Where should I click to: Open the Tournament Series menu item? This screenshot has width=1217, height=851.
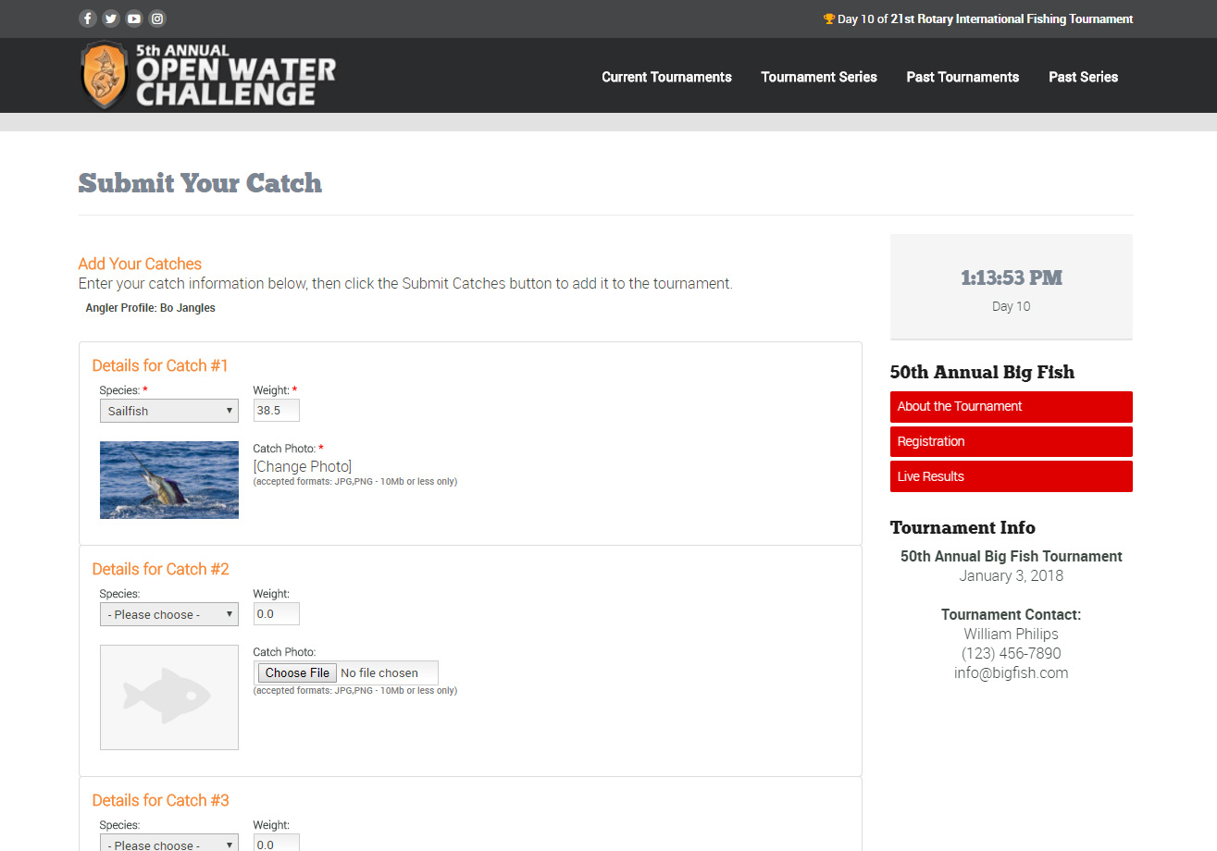pyautogui.click(x=819, y=77)
